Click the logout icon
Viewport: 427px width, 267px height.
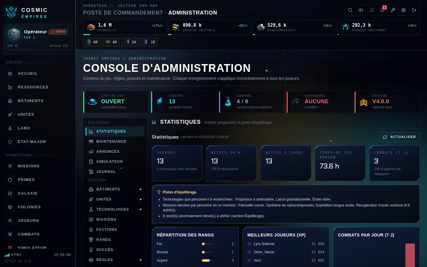[414, 10]
